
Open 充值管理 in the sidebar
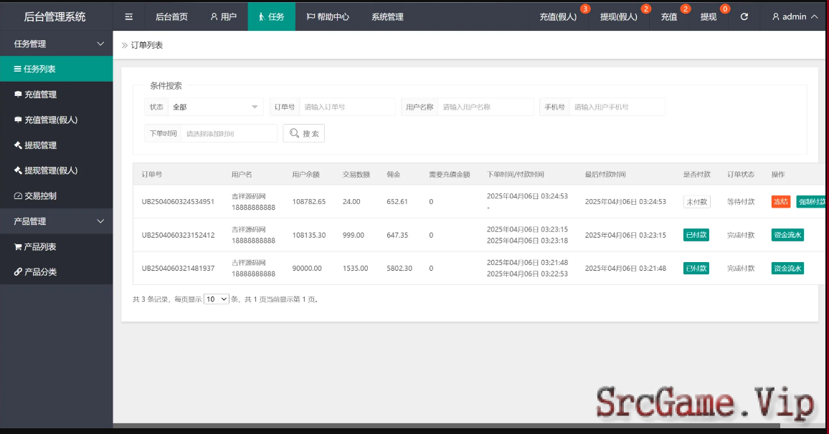click(x=57, y=95)
